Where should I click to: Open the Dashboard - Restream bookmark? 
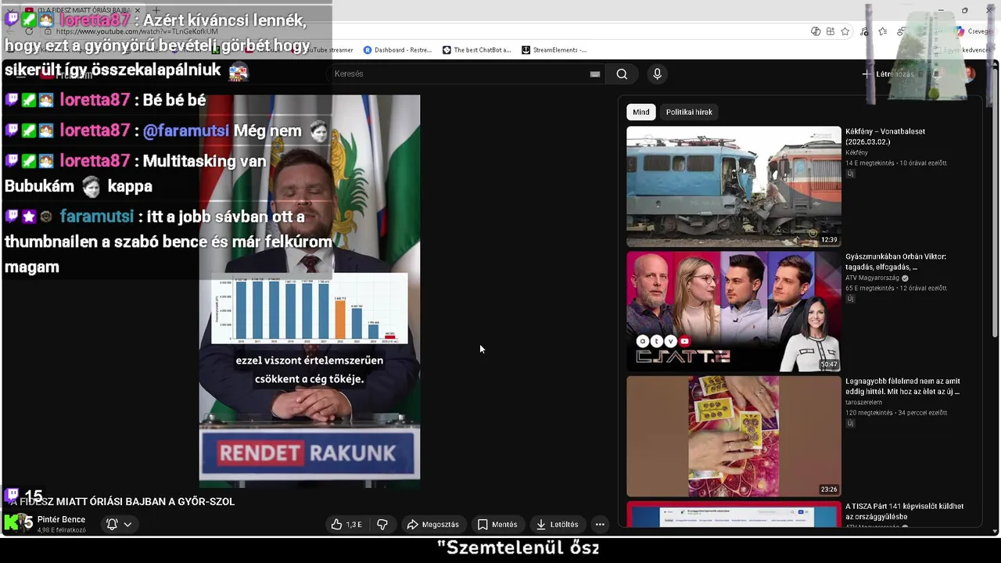[x=397, y=50]
